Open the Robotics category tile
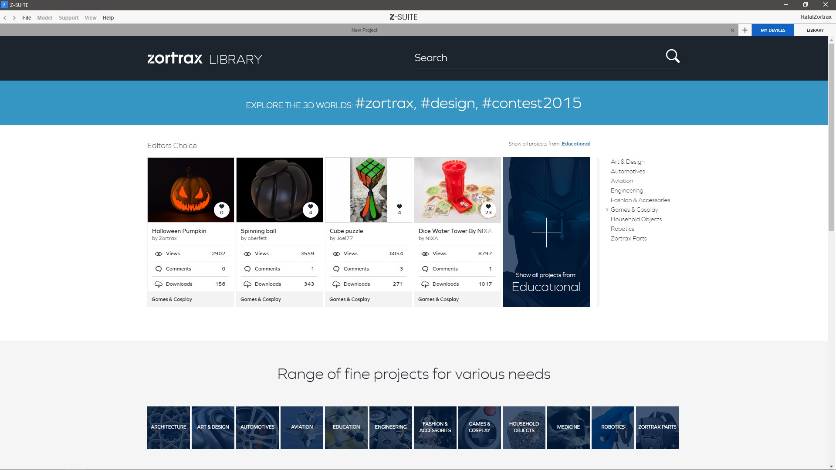Screen dimensions: 836x470 613,427
